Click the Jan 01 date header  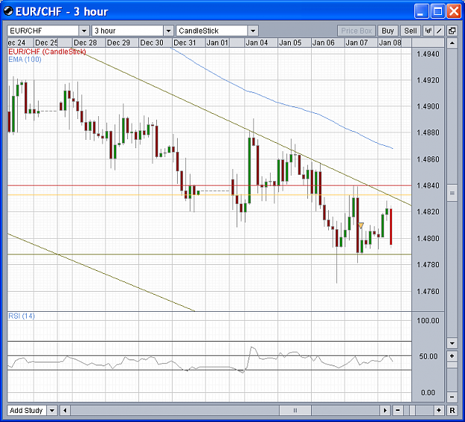pyautogui.click(x=217, y=42)
